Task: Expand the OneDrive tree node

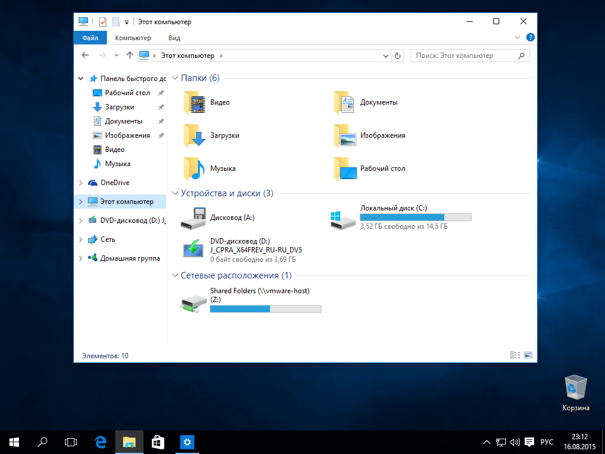Action: coord(81,183)
